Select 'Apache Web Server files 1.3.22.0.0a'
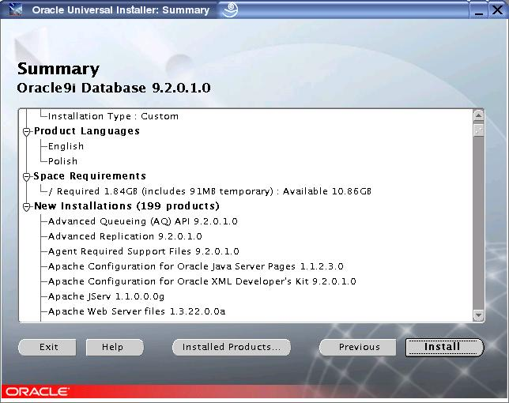The image size is (509, 403). point(136,311)
